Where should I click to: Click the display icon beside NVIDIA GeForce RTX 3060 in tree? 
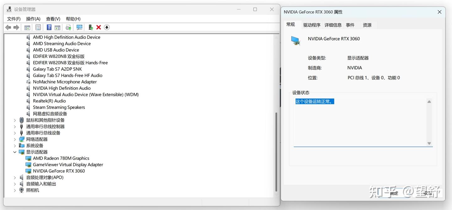(x=29, y=171)
